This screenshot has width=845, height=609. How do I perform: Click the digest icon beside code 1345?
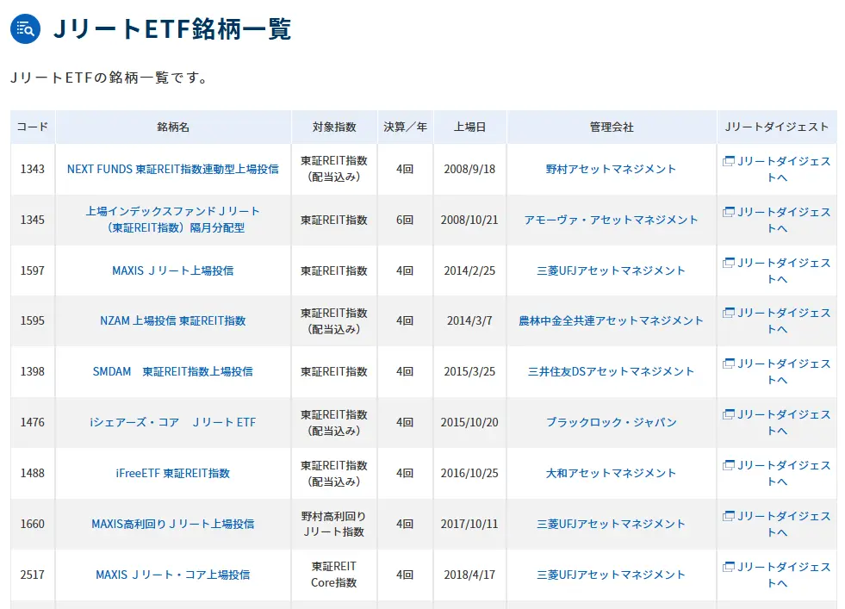click(x=730, y=213)
